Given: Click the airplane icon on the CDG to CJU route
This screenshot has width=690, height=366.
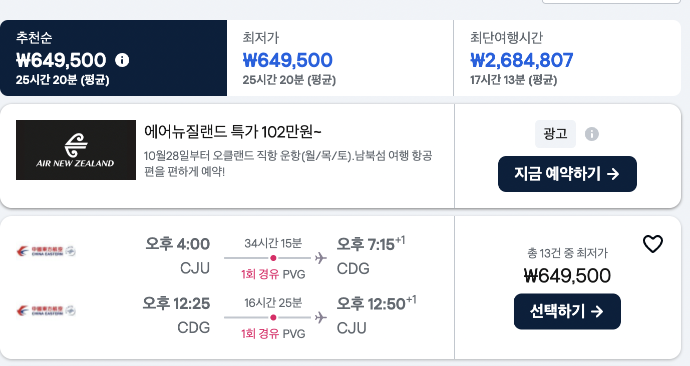Looking at the screenshot, I should point(320,317).
